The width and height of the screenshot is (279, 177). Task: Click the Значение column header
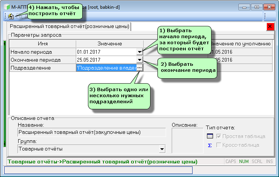(x=109, y=44)
